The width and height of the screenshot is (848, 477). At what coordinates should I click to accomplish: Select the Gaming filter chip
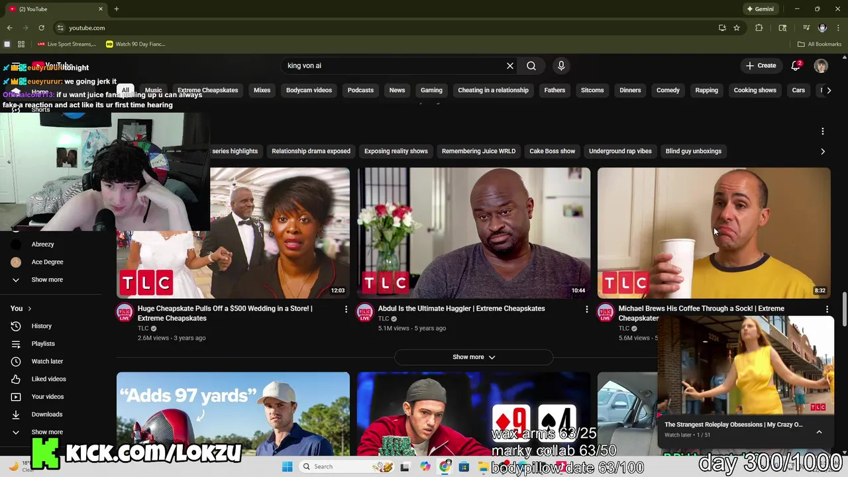431,90
